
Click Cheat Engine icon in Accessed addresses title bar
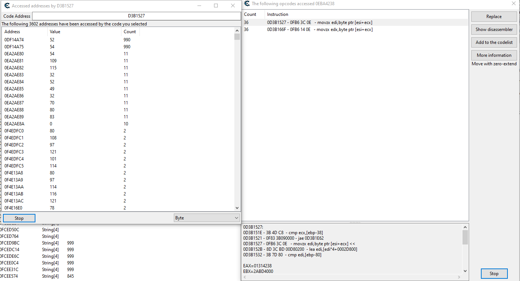pos(7,6)
